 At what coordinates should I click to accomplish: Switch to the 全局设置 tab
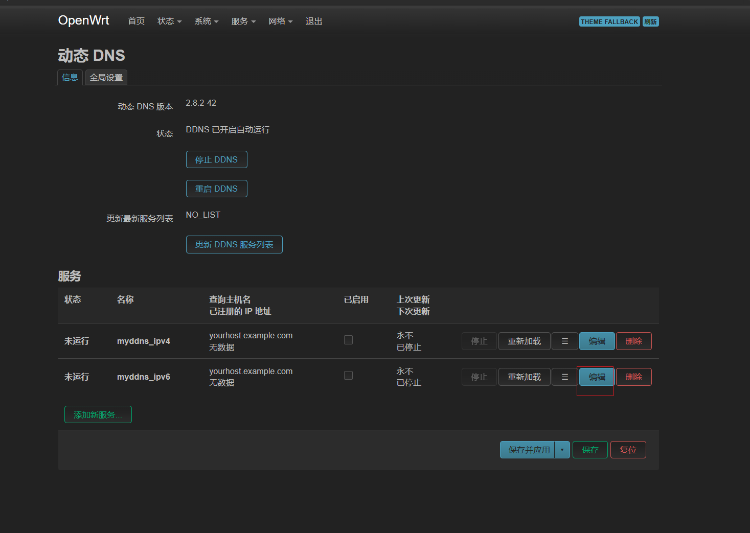(x=106, y=78)
